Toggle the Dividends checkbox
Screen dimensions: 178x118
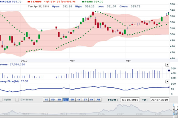17,100
